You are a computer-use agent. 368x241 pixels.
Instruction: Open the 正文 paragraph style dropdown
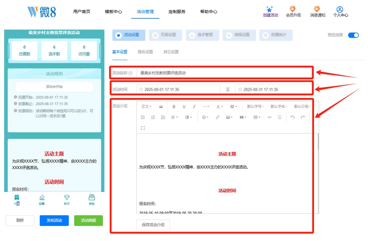click(146, 107)
